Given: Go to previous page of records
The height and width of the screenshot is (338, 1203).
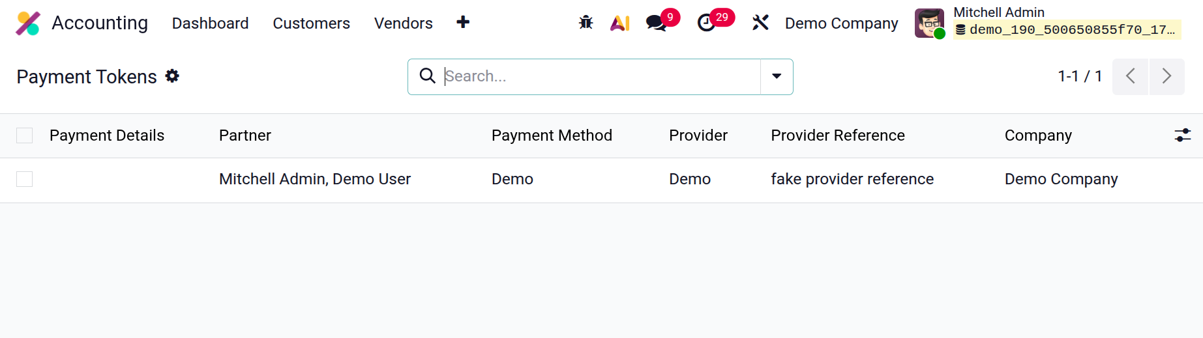Looking at the screenshot, I should [x=1130, y=76].
